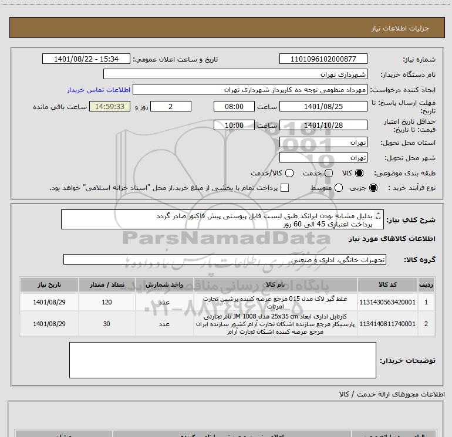Click need date 1401/08/29 in row 1

coord(49,302)
